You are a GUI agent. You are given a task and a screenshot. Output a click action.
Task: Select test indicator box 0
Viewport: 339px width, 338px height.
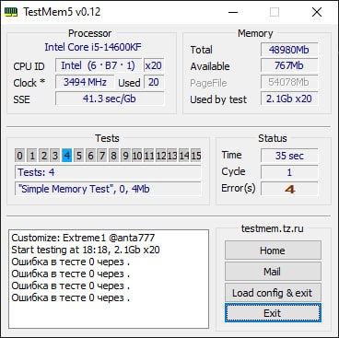(19, 156)
